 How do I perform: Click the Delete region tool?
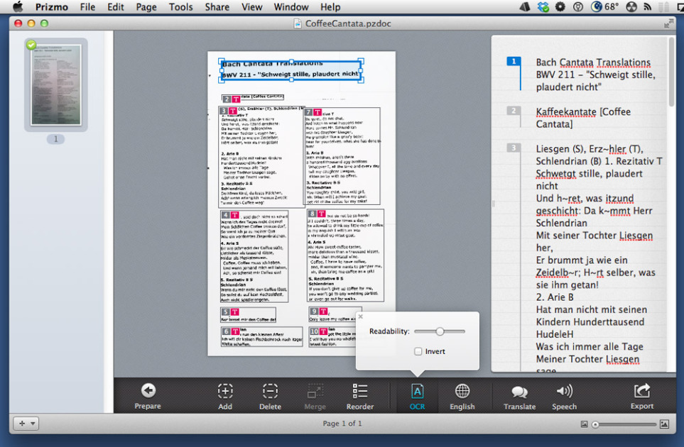point(270,391)
